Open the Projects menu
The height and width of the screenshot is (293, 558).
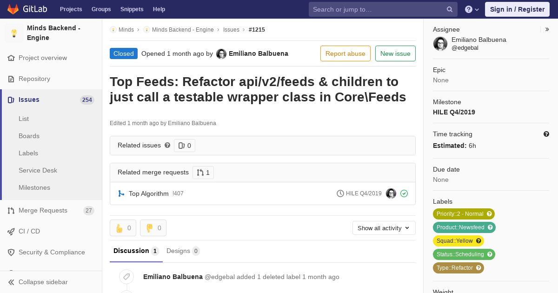point(71,9)
